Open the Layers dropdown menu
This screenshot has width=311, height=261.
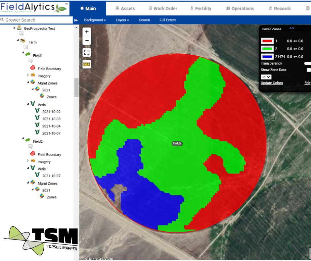click(122, 20)
